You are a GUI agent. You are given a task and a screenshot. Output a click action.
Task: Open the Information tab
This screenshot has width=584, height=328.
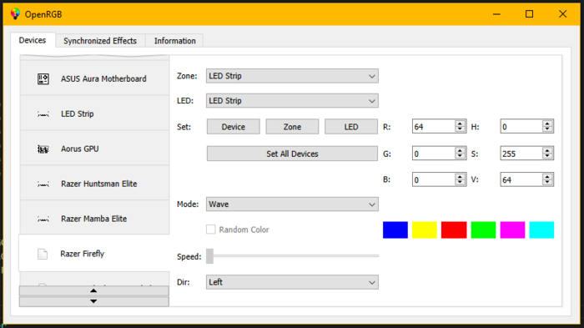[x=174, y=41]
